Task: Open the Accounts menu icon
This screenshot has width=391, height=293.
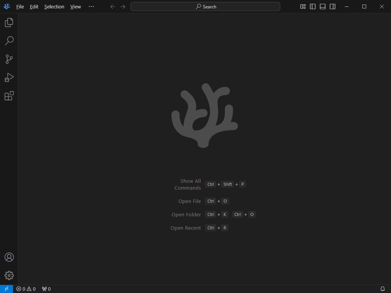Action: 9,257
